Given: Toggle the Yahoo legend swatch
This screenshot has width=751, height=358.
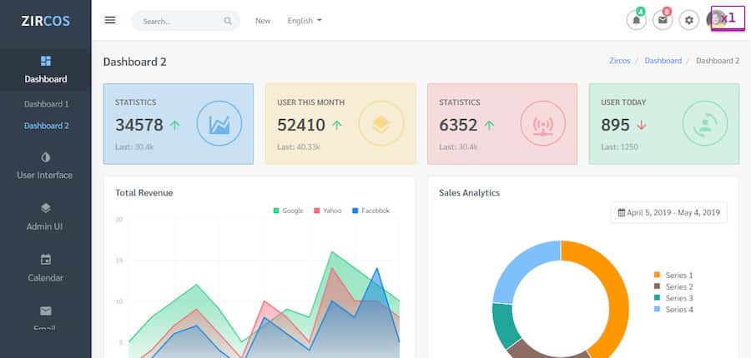Looking at the screenshot, I should [x=316, y=211].
